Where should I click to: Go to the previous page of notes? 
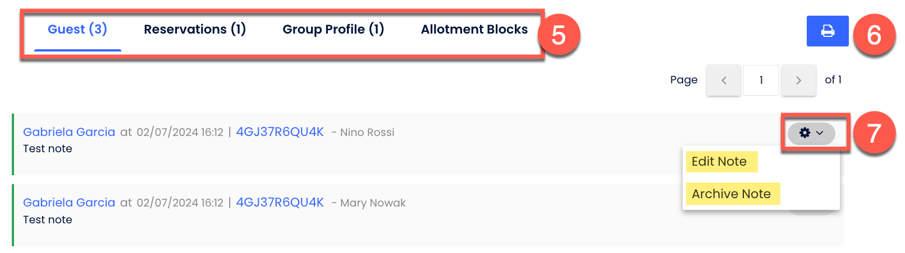pyautogui.click(x=723, y=81)
